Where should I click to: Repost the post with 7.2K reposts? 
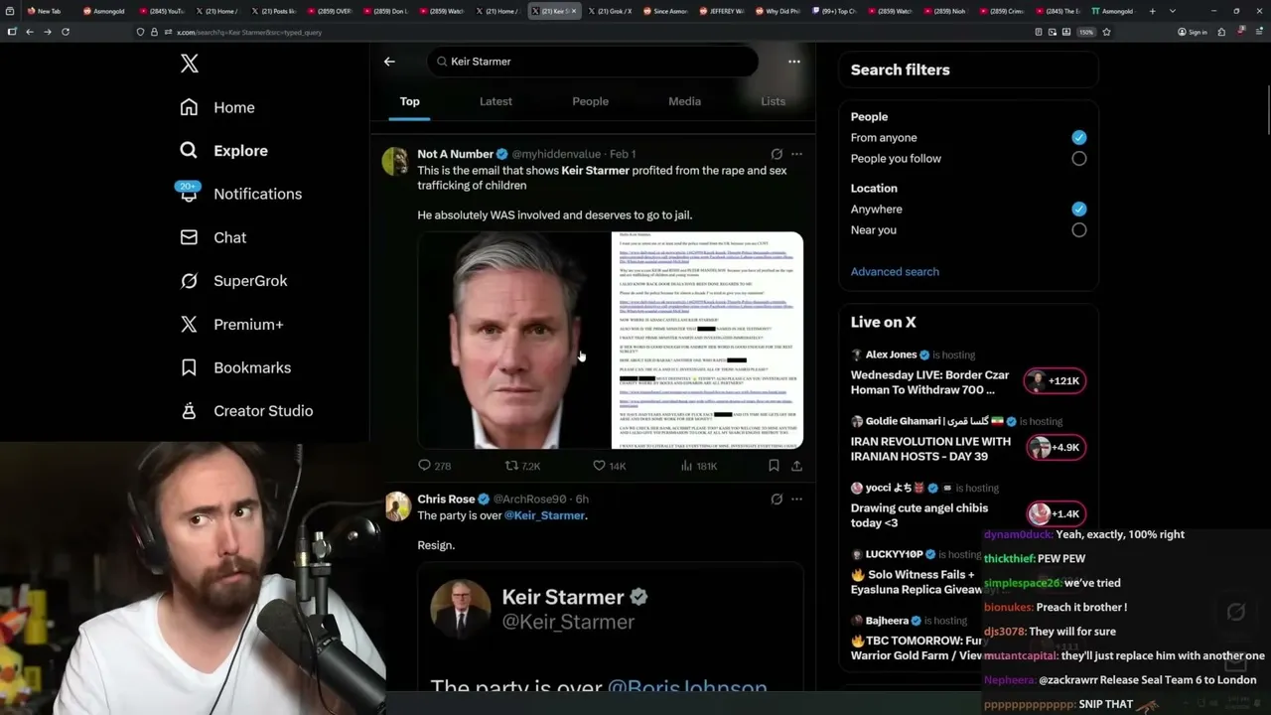pos(522,465)
